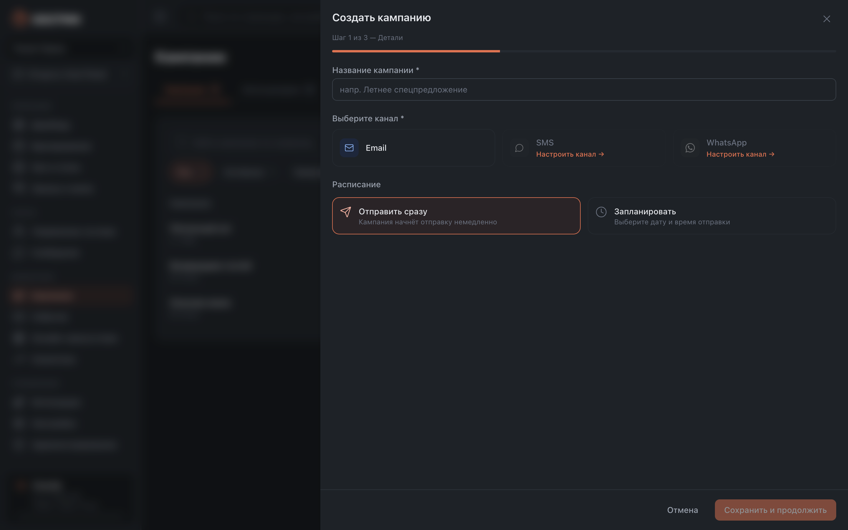The height and width of the screenshot is (530, 848).
Task: Select the Запланировать schedule option
Action: [x=712, y=216]
